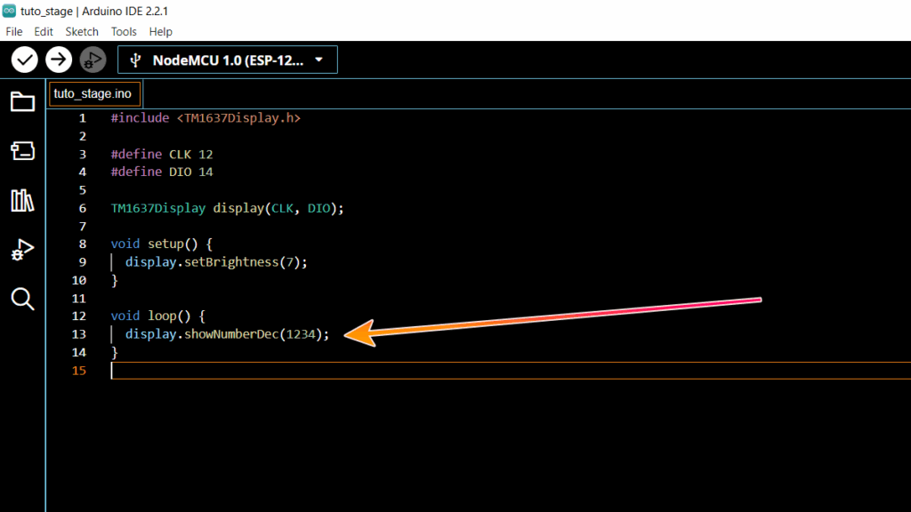This screenshot has height=512, width=911.
Task: Open the Debug panel in the sidebar
Action: point(22,250)
